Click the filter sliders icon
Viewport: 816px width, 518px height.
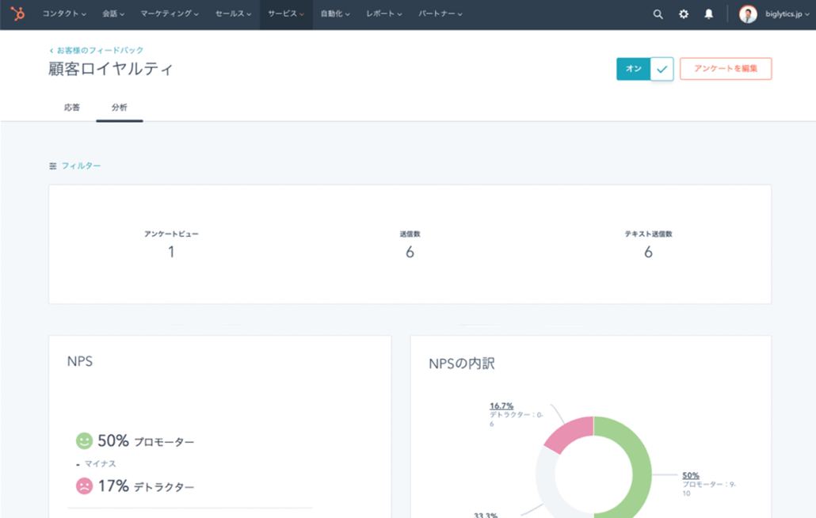(x=52, y=166)
